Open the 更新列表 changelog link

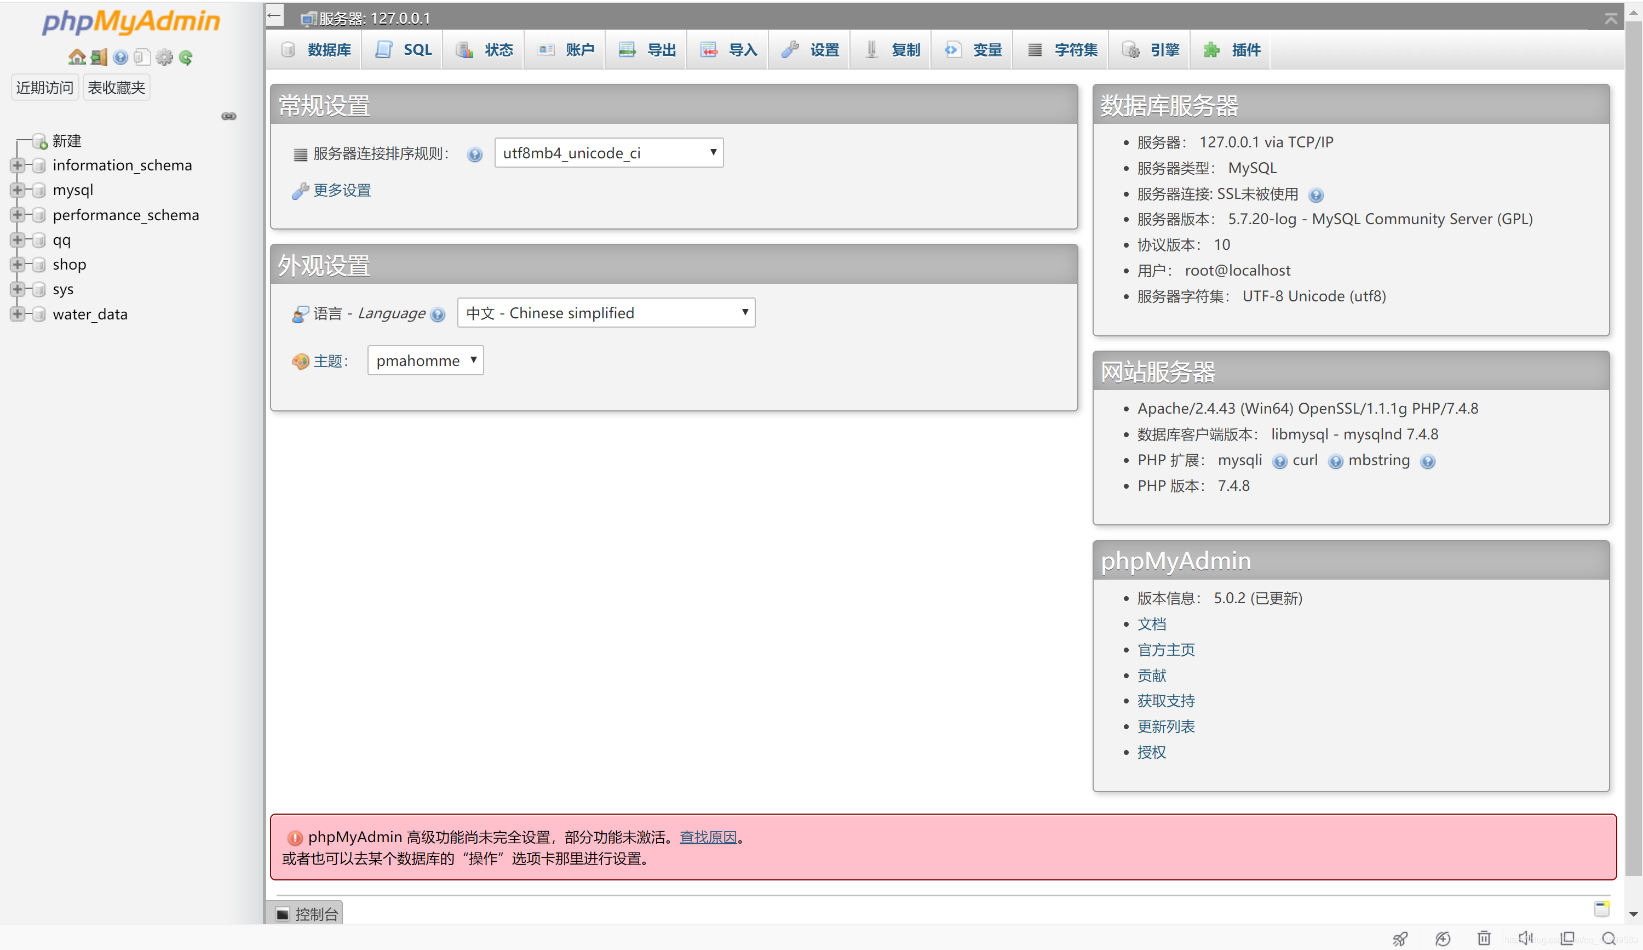pos(1166,726)
